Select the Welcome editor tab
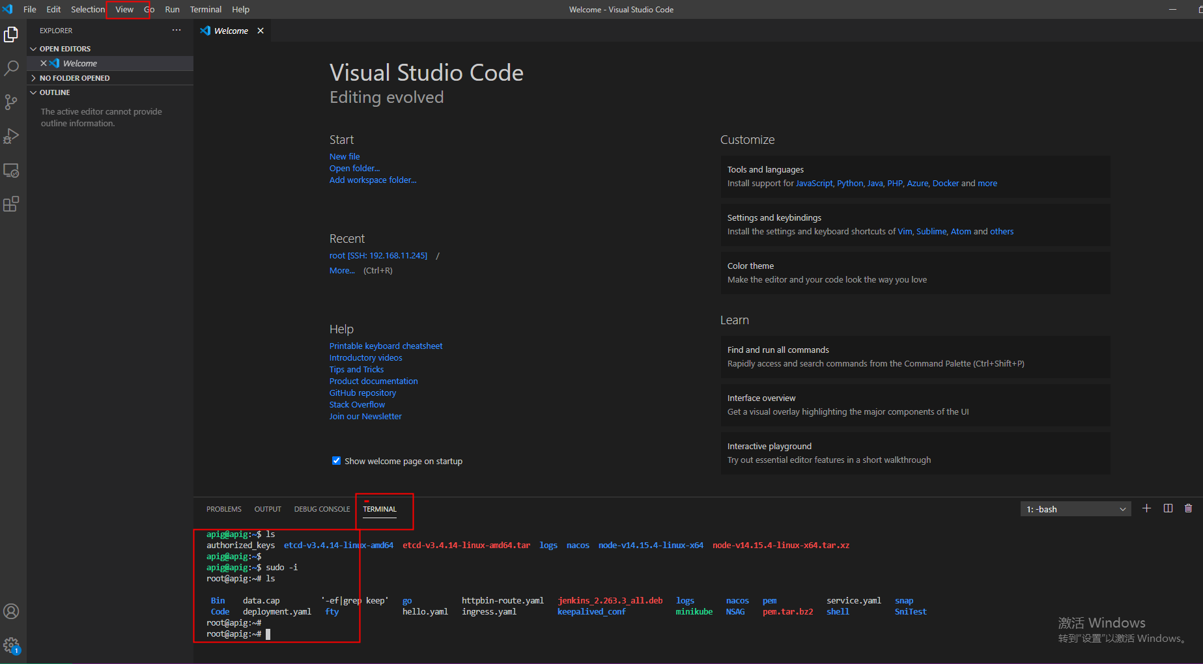 click(x=231, y=31)
